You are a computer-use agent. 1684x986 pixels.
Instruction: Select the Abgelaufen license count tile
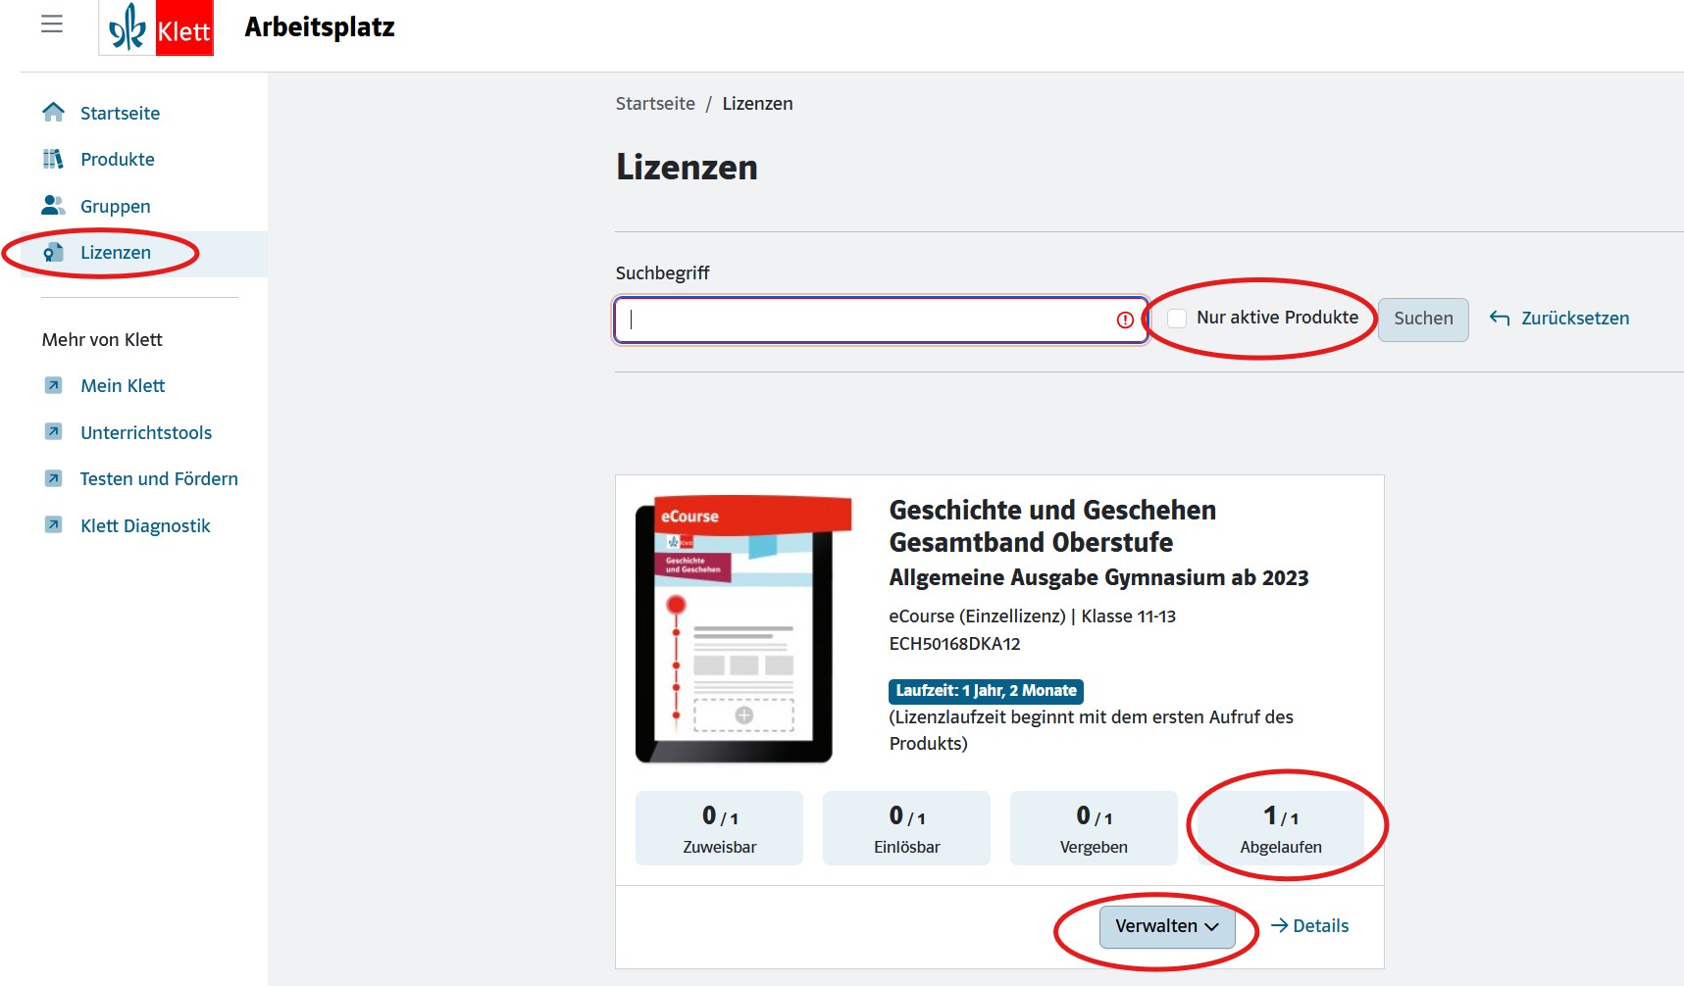(x=1280, y=828)
